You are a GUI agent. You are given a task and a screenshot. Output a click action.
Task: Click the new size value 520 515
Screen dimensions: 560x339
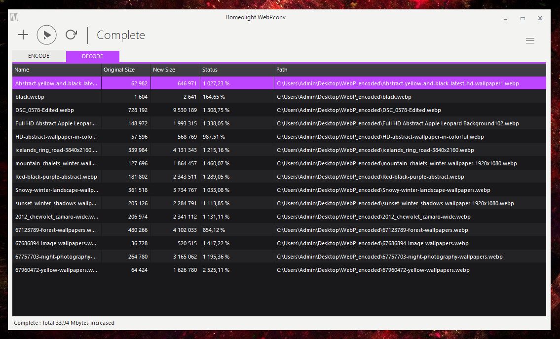[187, 243]
